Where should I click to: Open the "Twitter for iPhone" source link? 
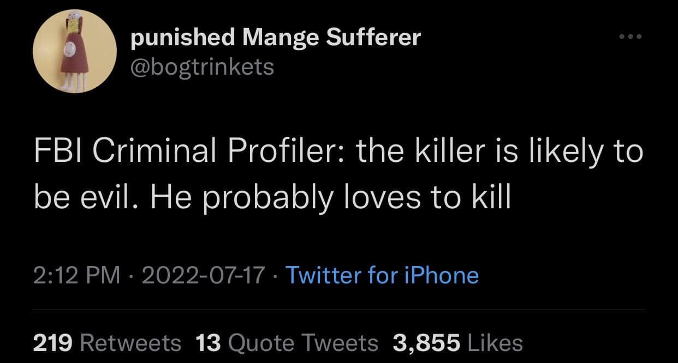tap(382, 275)
